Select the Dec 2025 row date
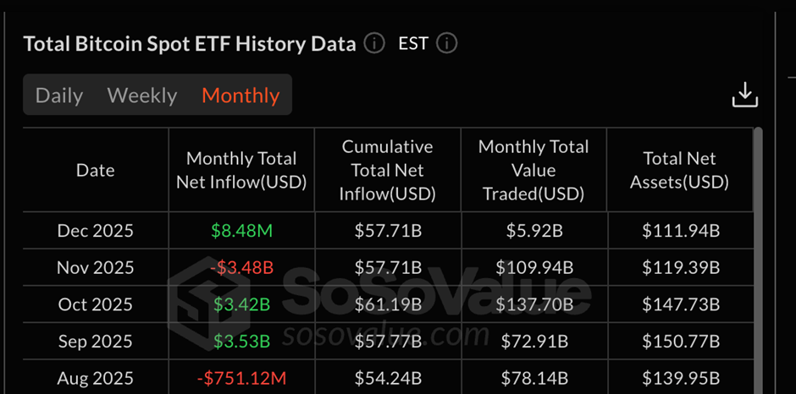This screenshot has width=796, height=394. pyautogui.click(x=96, y=231)
